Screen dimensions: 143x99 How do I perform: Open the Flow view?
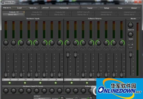[x=120, y=8]
